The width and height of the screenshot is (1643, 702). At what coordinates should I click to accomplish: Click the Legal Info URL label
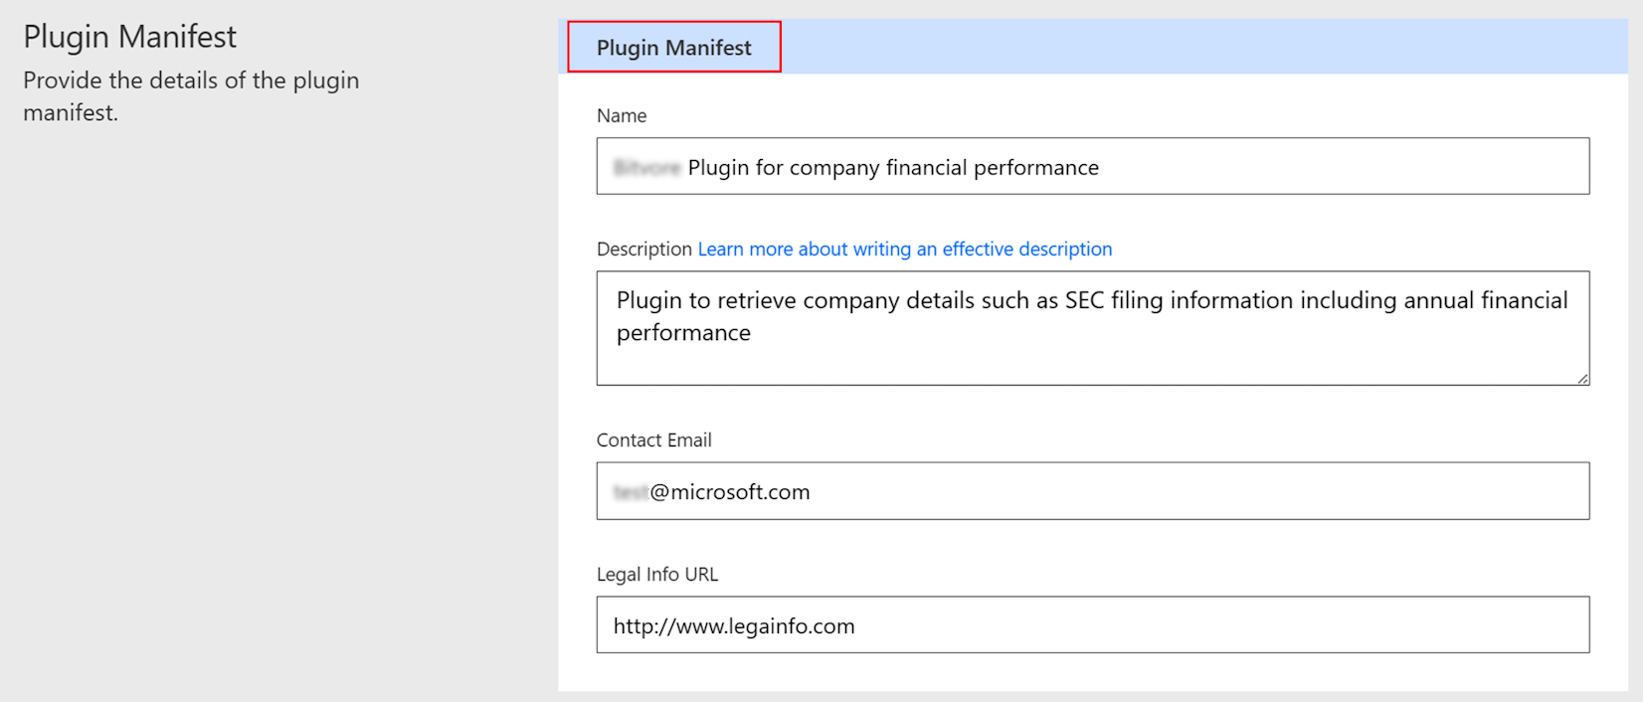657,574
